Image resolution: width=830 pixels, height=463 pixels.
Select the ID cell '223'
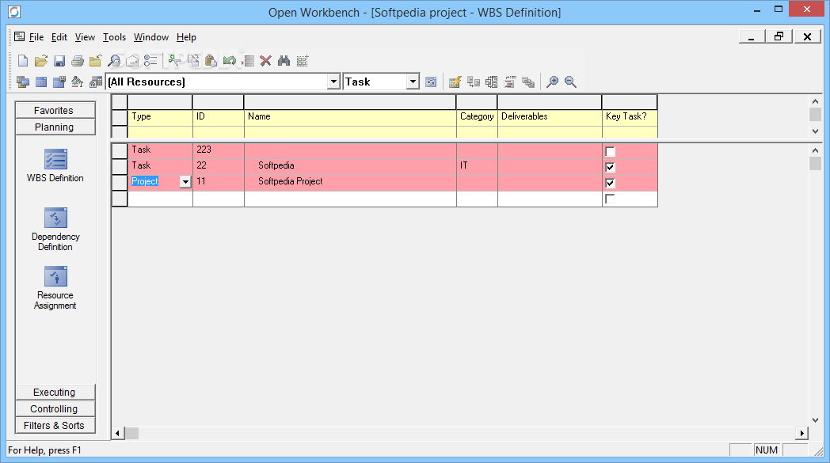tap(218, 150)
